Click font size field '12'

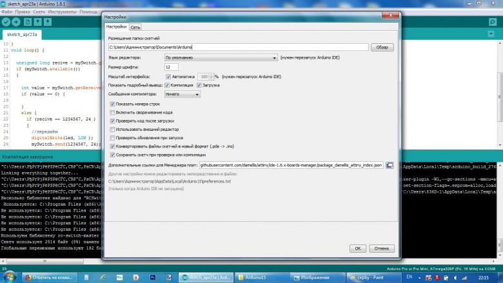tap(172, 67)
